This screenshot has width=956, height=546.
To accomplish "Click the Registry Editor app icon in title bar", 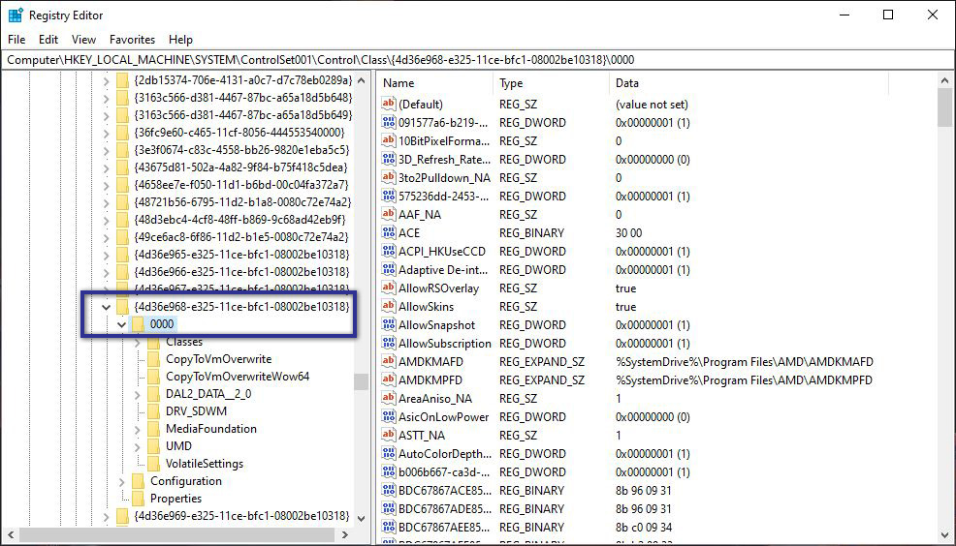I will pyautogui.click(x=16, y=15).
